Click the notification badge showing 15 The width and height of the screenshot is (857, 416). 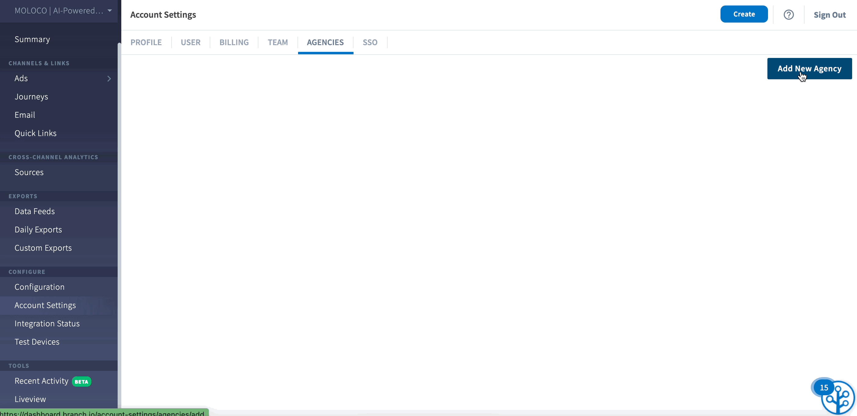pyautogui.click(x=824, y=387)
